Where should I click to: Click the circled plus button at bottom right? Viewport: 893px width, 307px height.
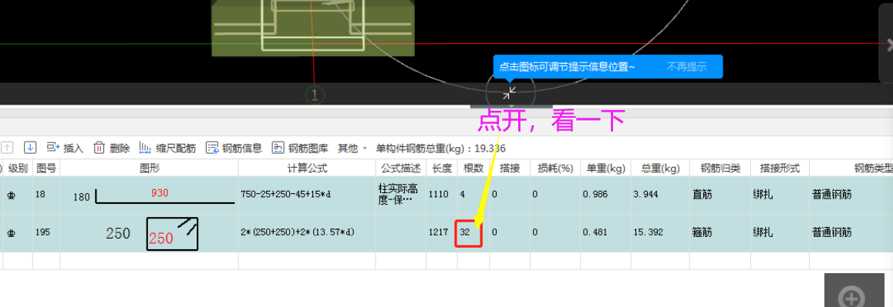click(851, 297)
